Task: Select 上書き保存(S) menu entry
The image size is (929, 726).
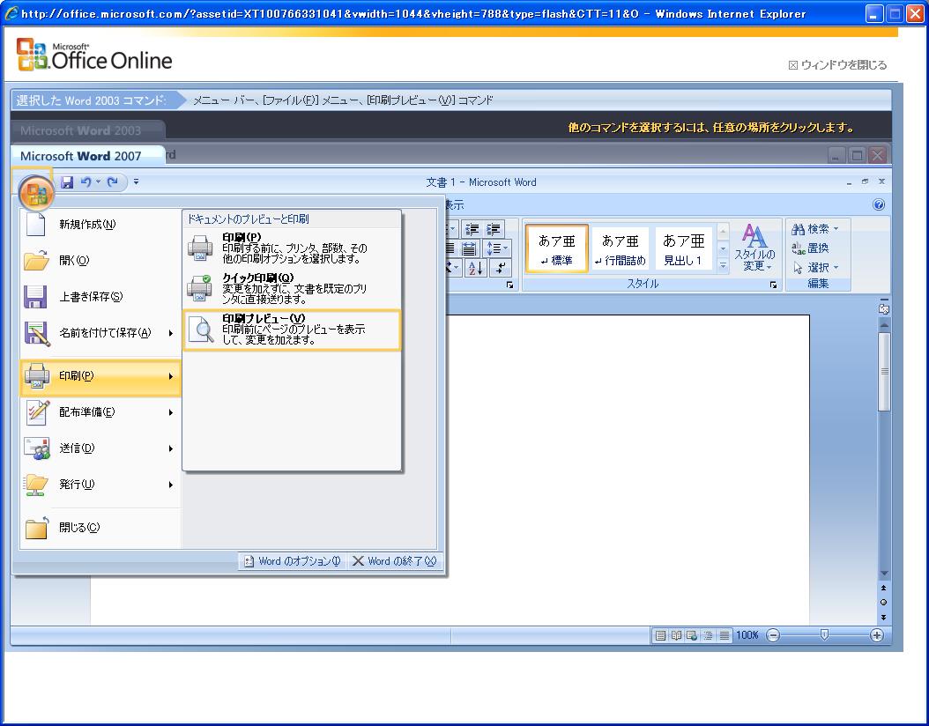Action: pos(100,297)
